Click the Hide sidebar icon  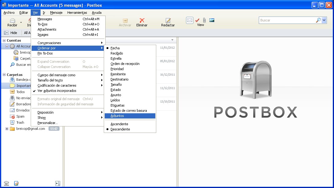tap(6, 33)
